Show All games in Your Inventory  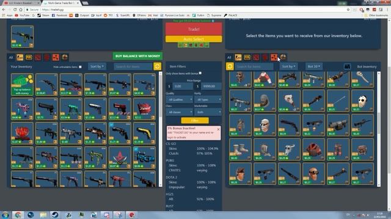[x=11, y=57]
